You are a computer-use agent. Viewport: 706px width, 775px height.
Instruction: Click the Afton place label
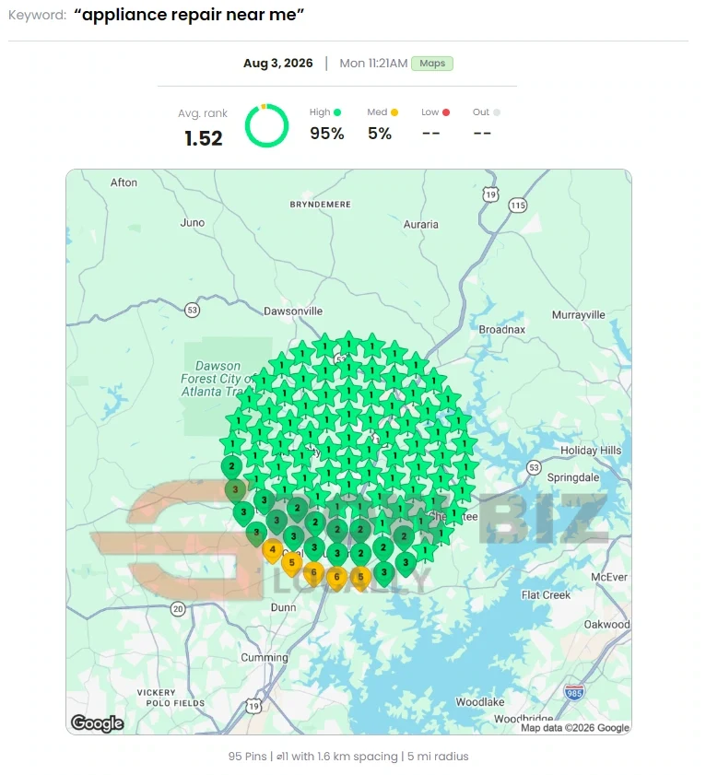coord(124,182)
